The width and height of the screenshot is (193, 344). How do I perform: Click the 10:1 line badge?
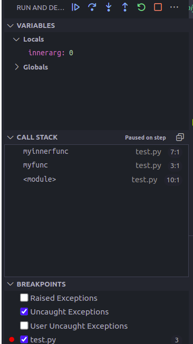[x=173, y=180]
